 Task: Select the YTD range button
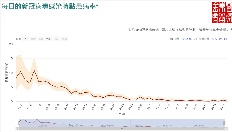pyautogui.click(x=49, y=39)
